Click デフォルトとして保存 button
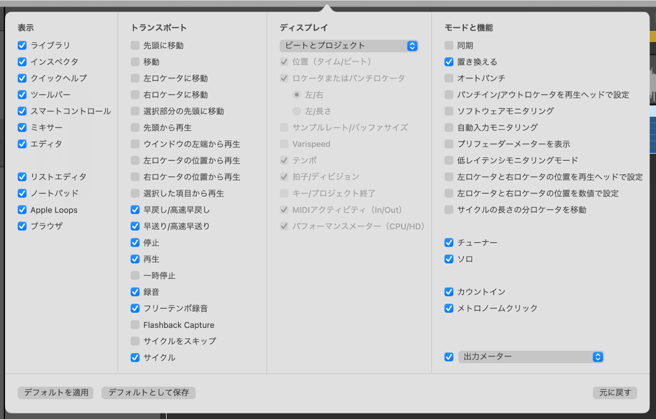The image size is (656, 419). pos(149,392)
